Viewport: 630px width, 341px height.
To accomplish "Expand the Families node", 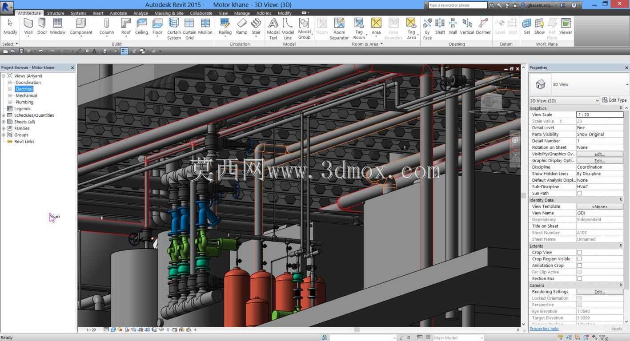I will click(x=4, y=128).
